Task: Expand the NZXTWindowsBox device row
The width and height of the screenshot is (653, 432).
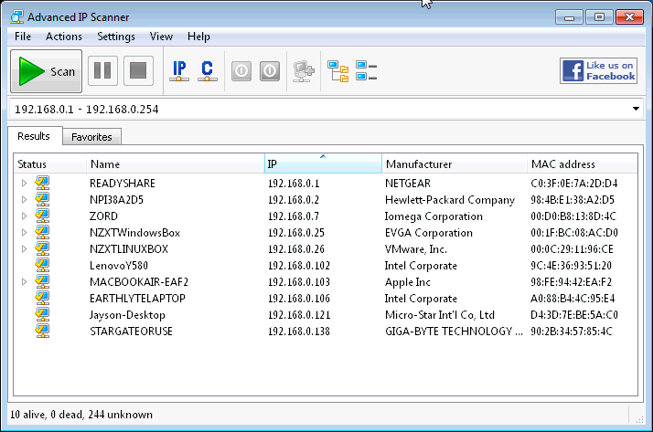Action: point(25,233)
